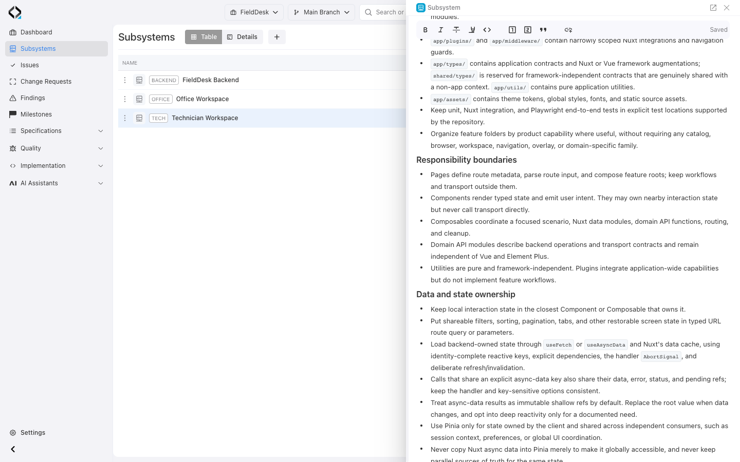Apply italic formatting in the editor
The image size is (740, 462).
click(x=441, y=30)
